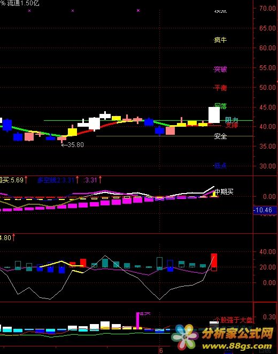The width and height of the screenshot is (278, 354).
Task: Click the 60.00 price axis value
Action: coord(268,48)
